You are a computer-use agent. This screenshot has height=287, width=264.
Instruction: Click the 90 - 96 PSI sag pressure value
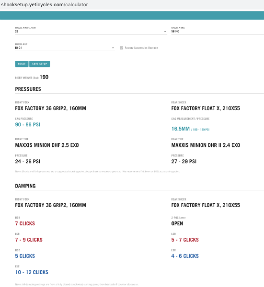[28, 125]
